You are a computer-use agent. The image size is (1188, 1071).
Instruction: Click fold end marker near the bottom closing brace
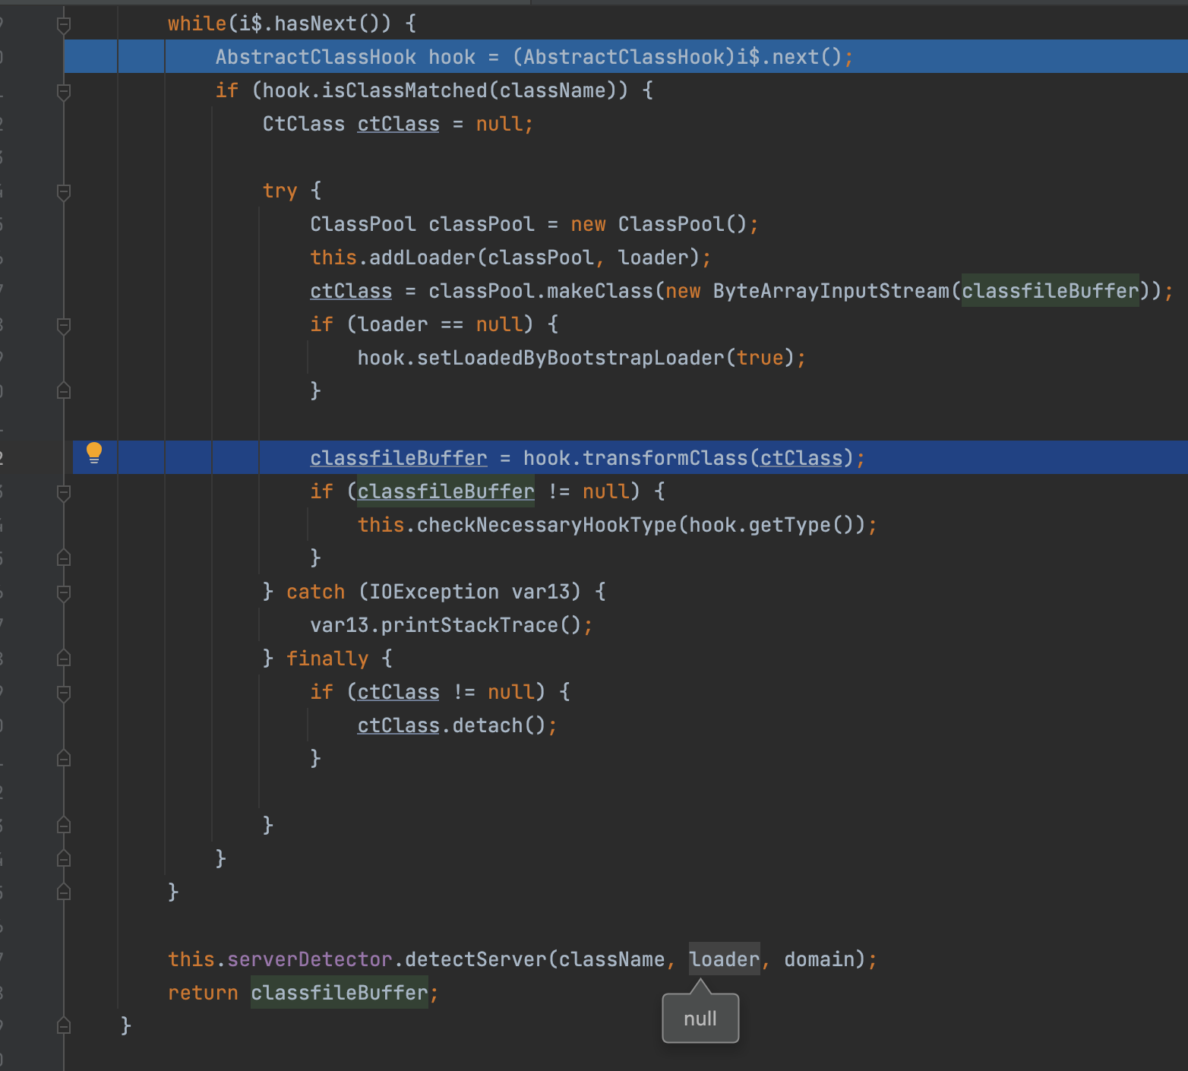coord(64,1025)
